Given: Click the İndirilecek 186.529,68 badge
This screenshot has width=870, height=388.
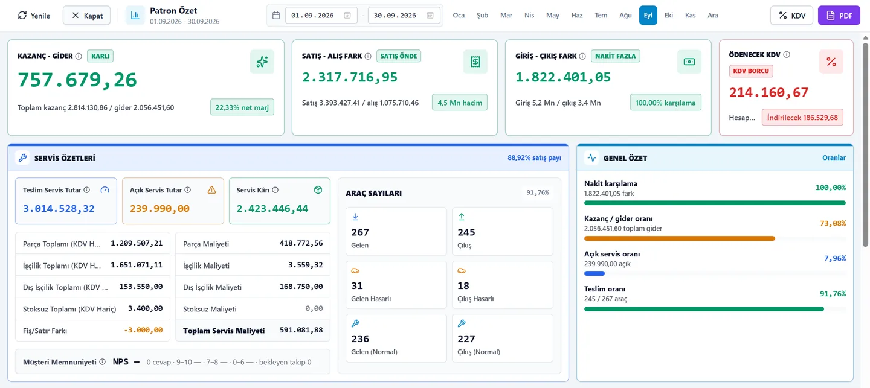Looking at the screenshot, I should pos(802,118).
